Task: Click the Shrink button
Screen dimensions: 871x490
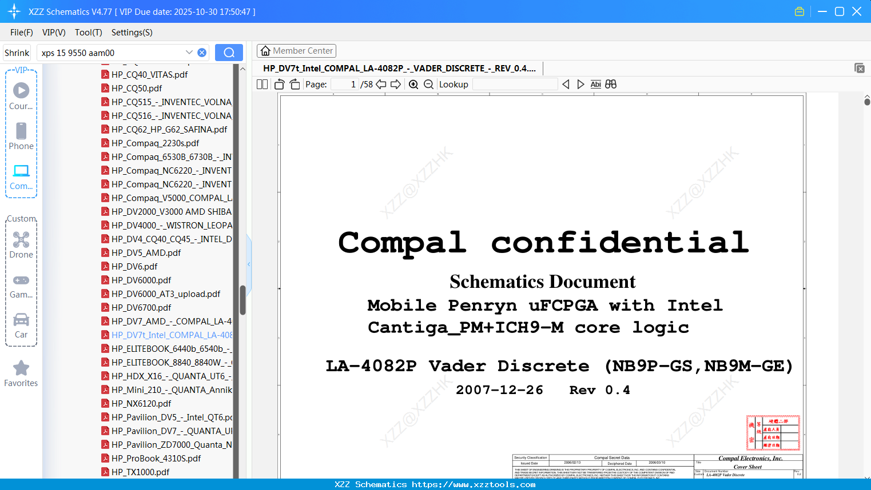Action: 17,53
